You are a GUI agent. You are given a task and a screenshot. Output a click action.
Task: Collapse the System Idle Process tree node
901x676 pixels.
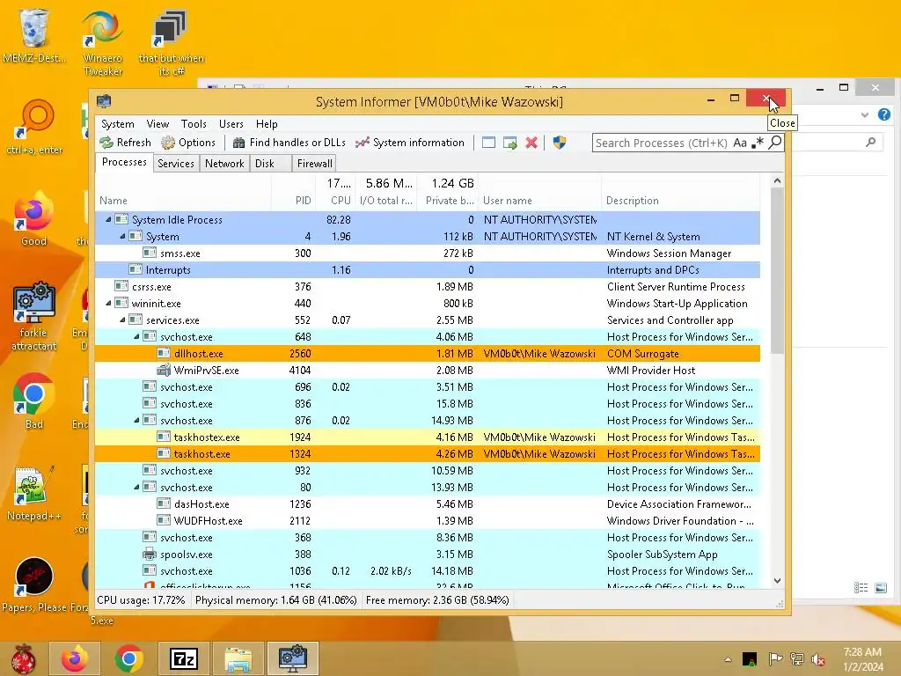[x=108, y=219]
